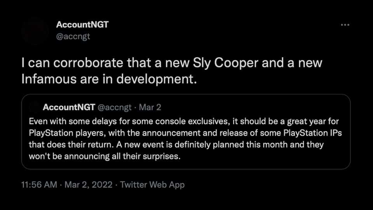Click the quoted tweet's last line about surprises
The height and width of the screenshot is (210, 373).
pos(105,156)
